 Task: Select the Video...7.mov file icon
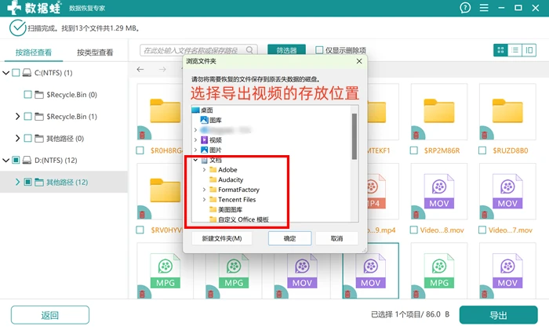point(507,191)
